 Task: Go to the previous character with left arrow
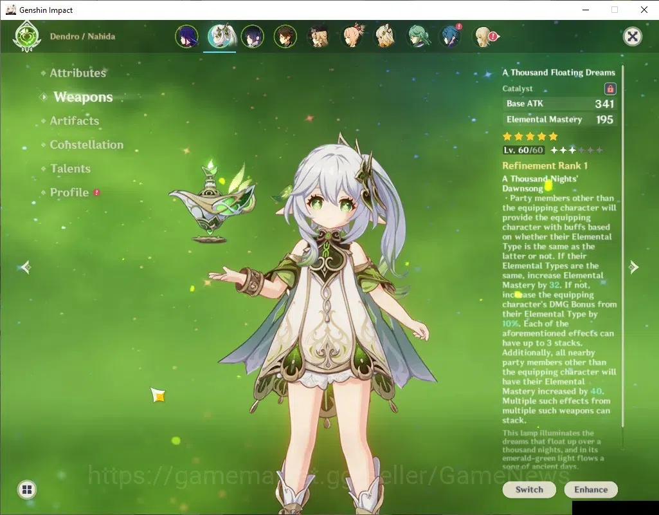[26, 267]
